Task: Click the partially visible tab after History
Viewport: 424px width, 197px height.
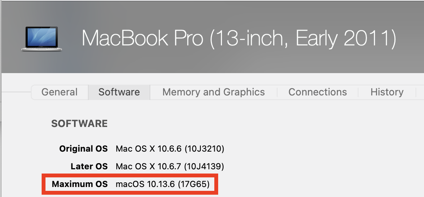Action: [420, 92]
